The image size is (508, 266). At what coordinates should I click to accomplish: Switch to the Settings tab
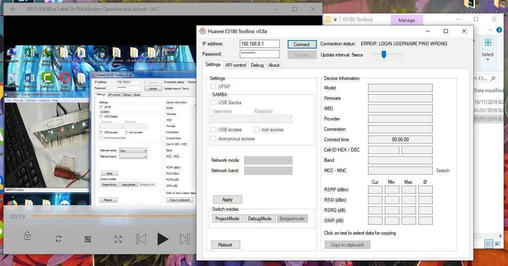(x=213, y=64)
